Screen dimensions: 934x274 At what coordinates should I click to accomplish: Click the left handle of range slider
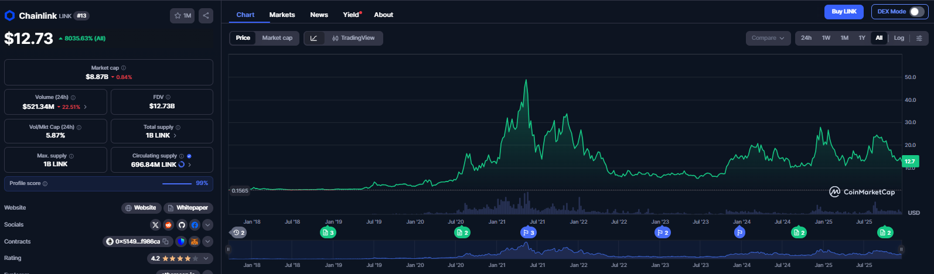point(229,249)
